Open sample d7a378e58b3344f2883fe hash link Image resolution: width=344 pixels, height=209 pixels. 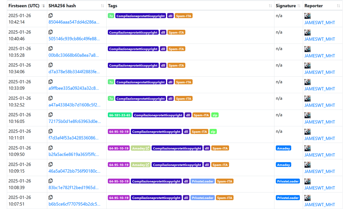(x=74, y=72)
